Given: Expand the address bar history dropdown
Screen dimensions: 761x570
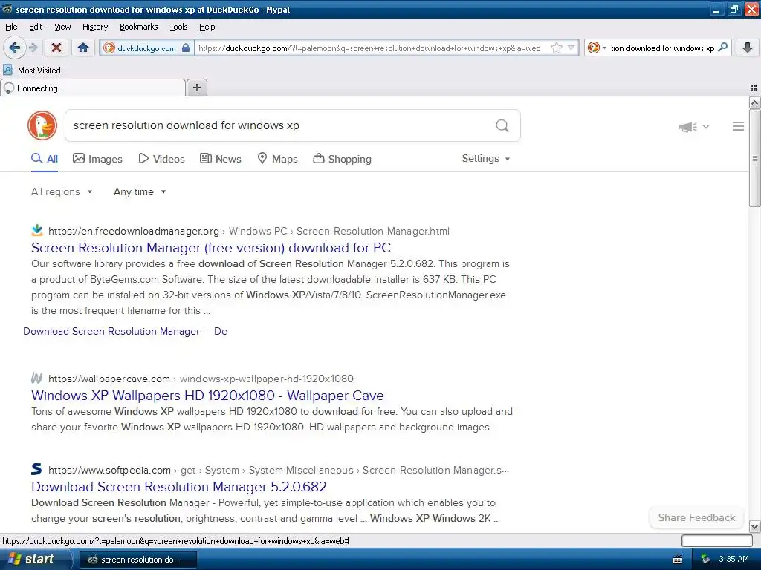Looking at the screenshot, I should (x=571, y=47).
